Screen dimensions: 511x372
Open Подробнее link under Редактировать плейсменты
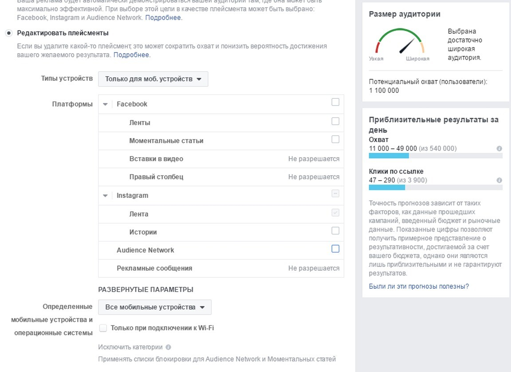pos(131,54)
